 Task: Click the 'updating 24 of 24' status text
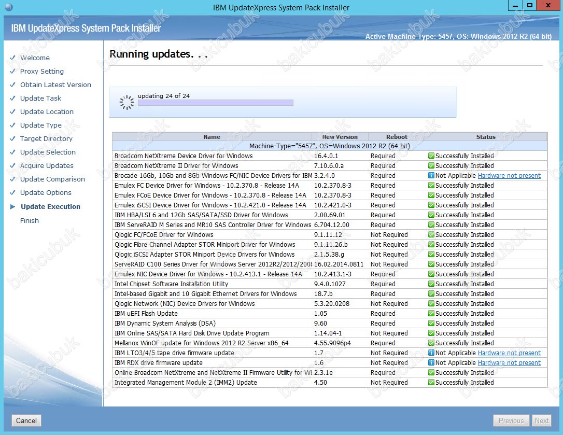coord(164,96)
